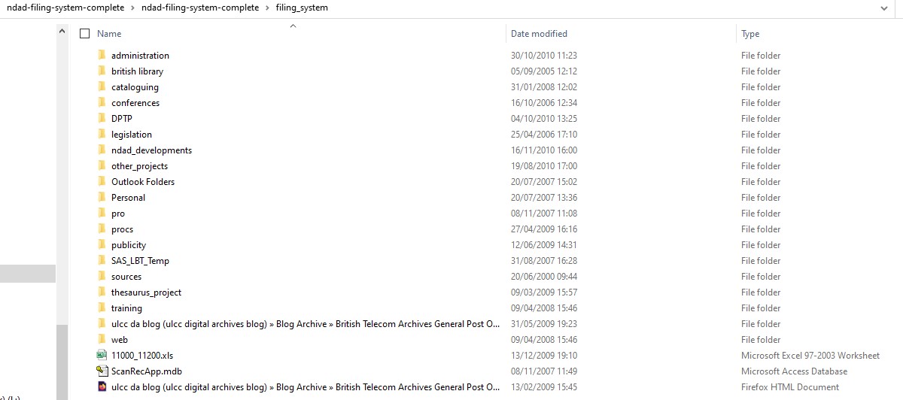Select the 'legislation' folder name
This screenshot has height=400, width=903.
[132, 134]
